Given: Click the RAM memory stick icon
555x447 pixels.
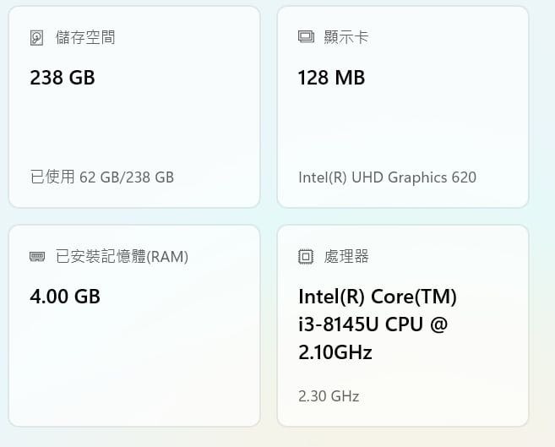Looking at the screenshot, I should [37, 256].
